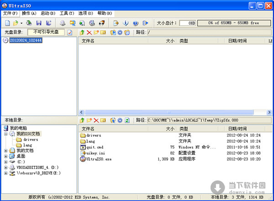Click Rename icon in disc pane toolbar
Screen dimensions: 274x201
tap(103, 32)
